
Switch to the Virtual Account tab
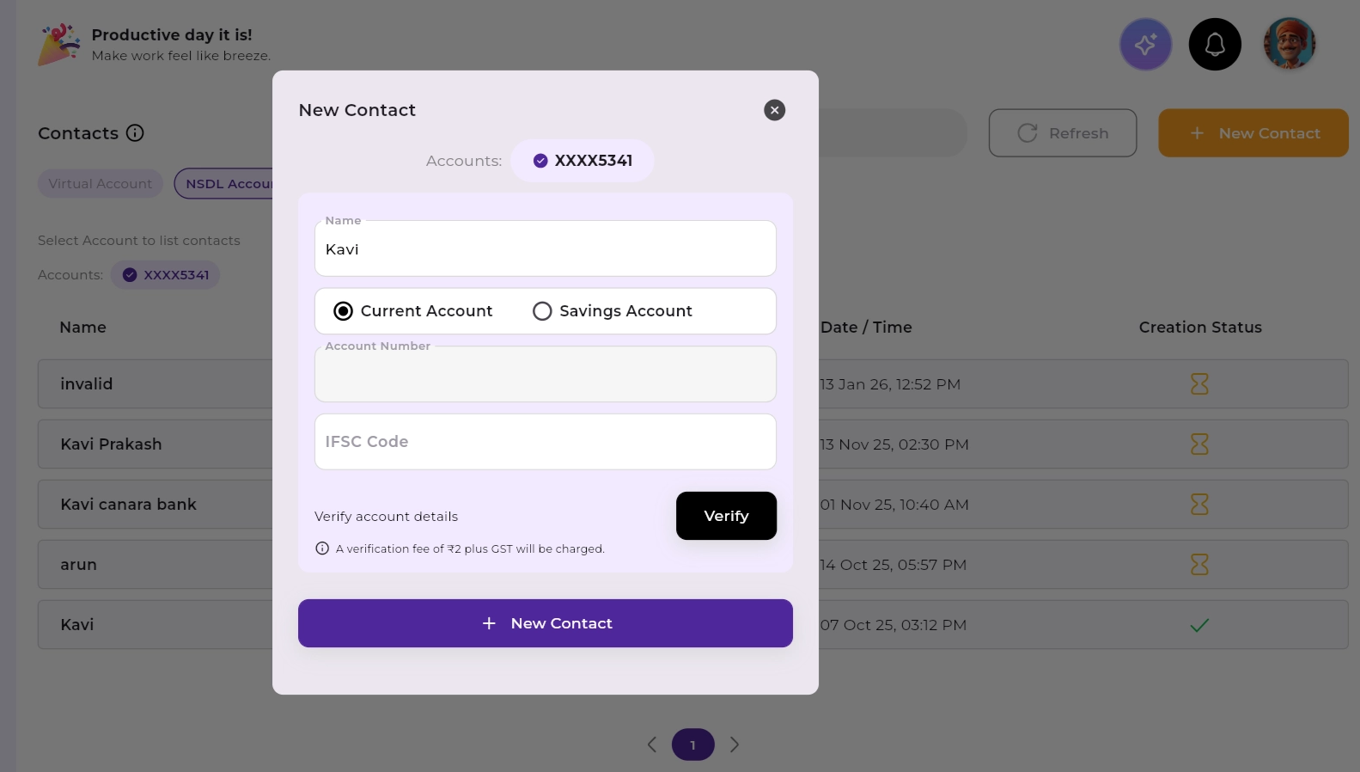100,184
